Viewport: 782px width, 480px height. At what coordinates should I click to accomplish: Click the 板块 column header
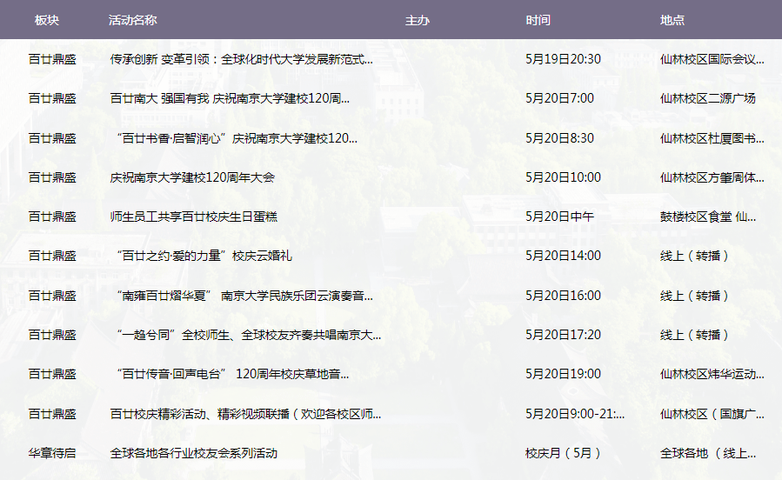[x=47, y=20]
